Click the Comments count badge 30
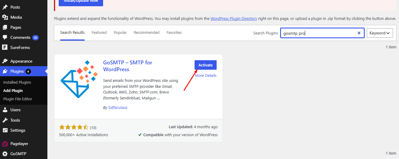399x159 pixels. pos(35,38)
